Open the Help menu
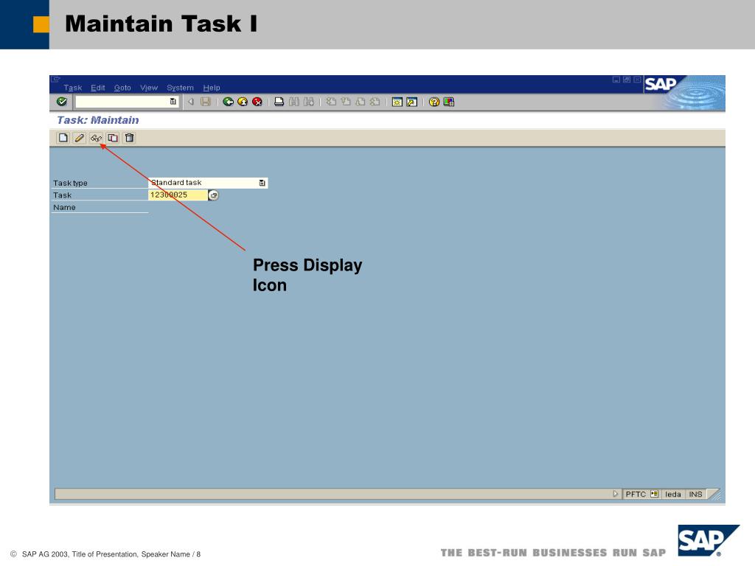Viewport: 755px width, 566px height. [212, 88]
